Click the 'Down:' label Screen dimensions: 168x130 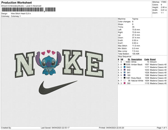tap(121, 38)
